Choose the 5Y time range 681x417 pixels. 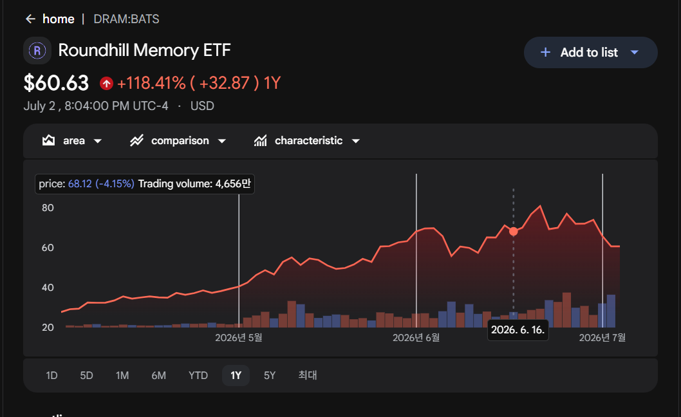270,375
